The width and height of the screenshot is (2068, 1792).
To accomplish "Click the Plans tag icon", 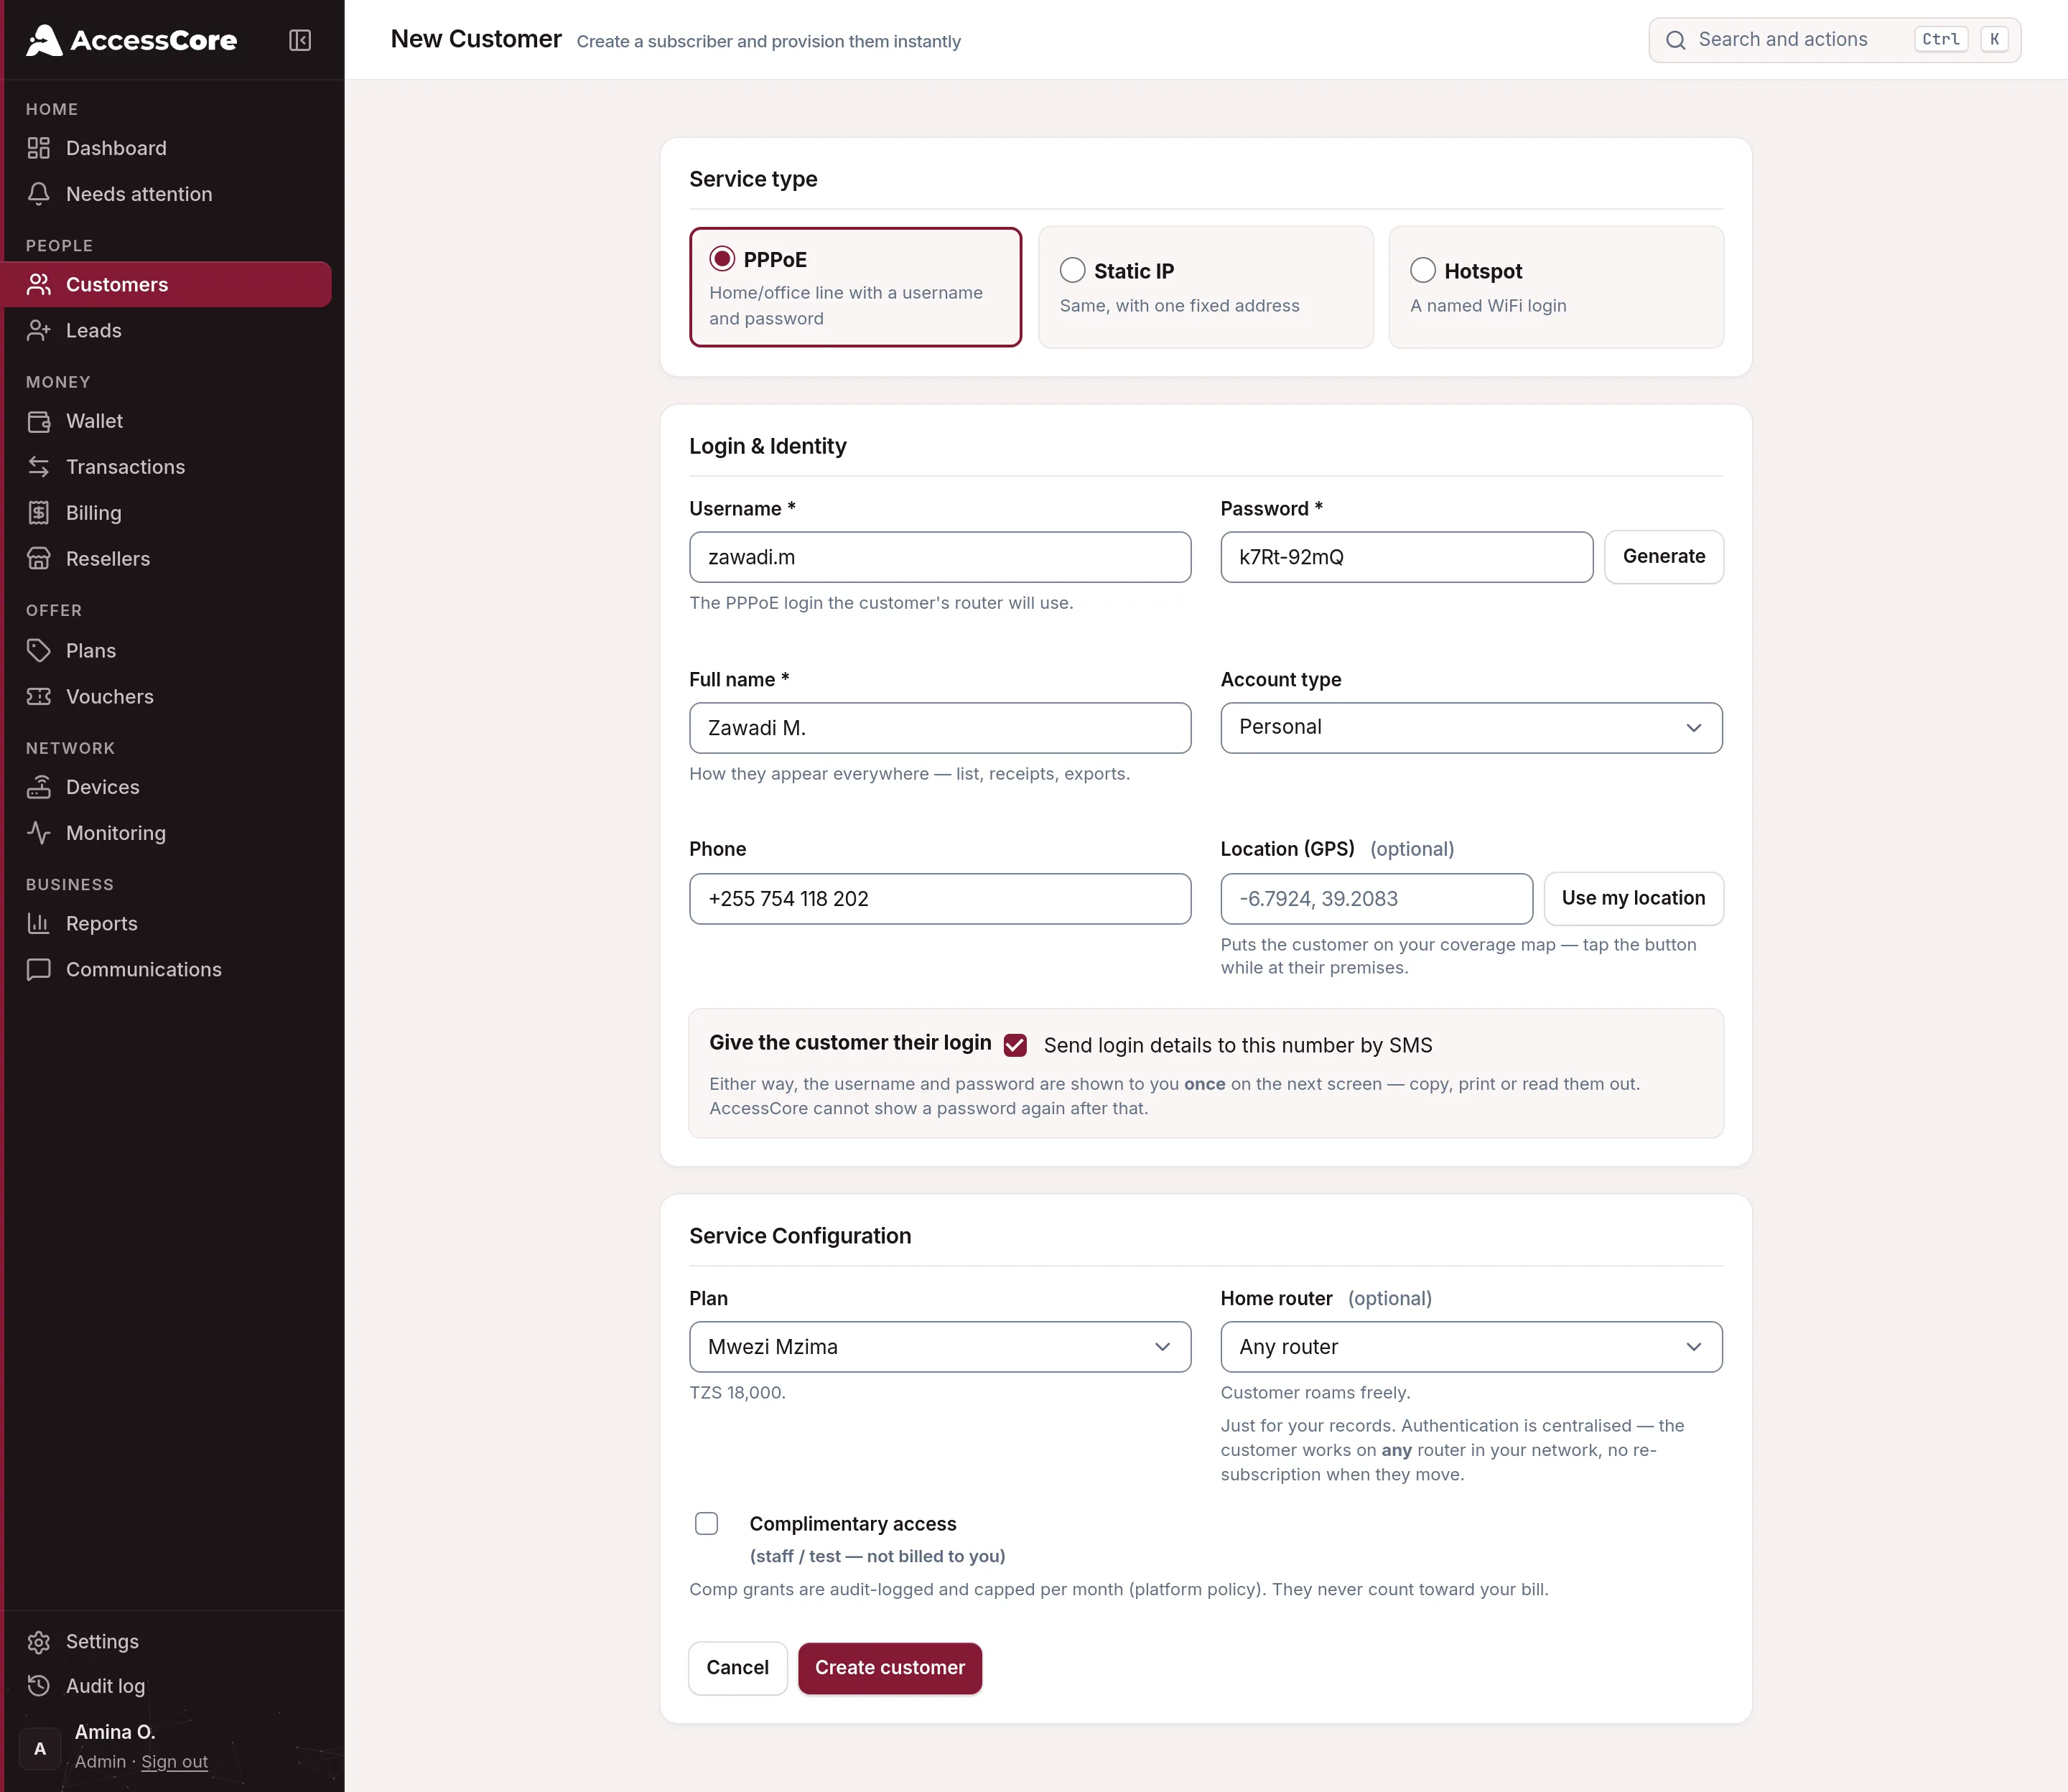I will [x=39, y=651].
